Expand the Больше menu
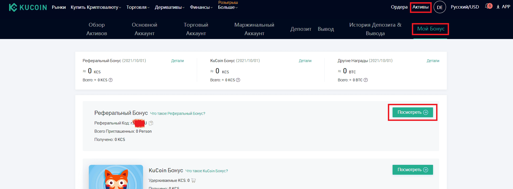The image size is (513, 189). pos(228,7)
